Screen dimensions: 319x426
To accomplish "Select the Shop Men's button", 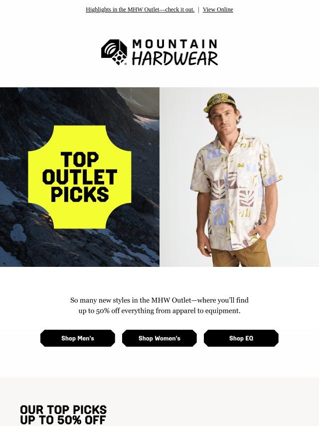I will pyautogui.click(x=78, y=338).
